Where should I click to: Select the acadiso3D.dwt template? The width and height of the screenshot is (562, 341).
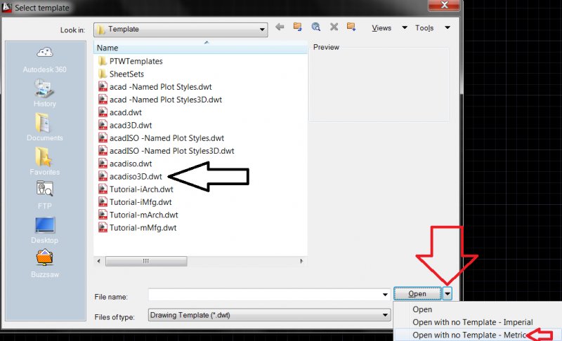[x=130, y=176]
